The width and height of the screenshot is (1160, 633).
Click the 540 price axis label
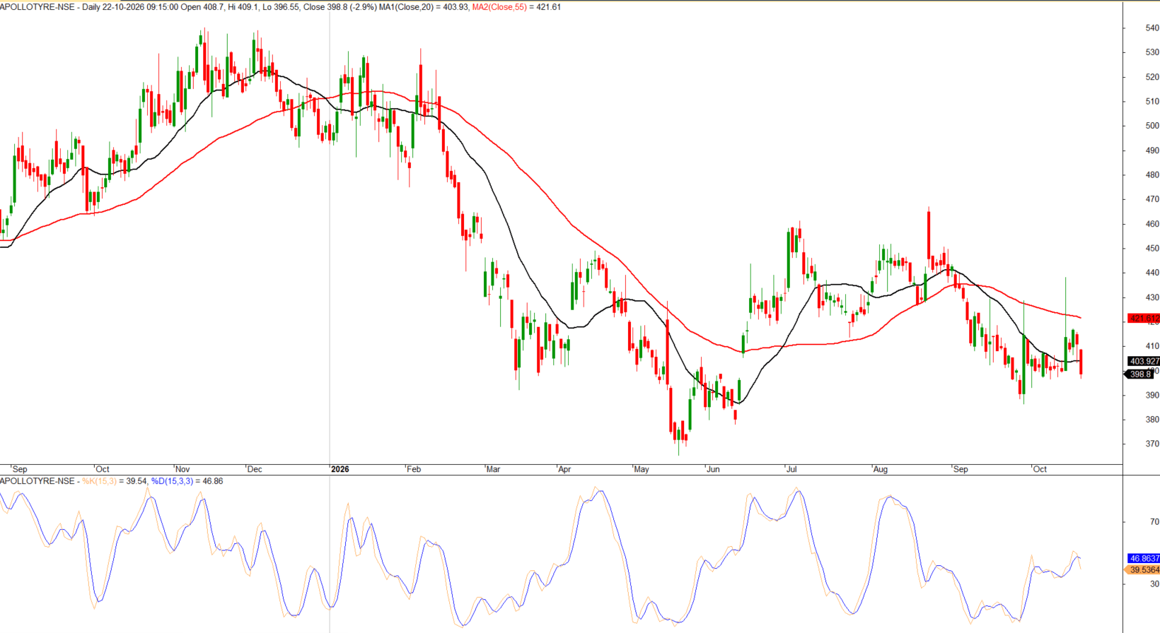click(x=1152, y=28)
